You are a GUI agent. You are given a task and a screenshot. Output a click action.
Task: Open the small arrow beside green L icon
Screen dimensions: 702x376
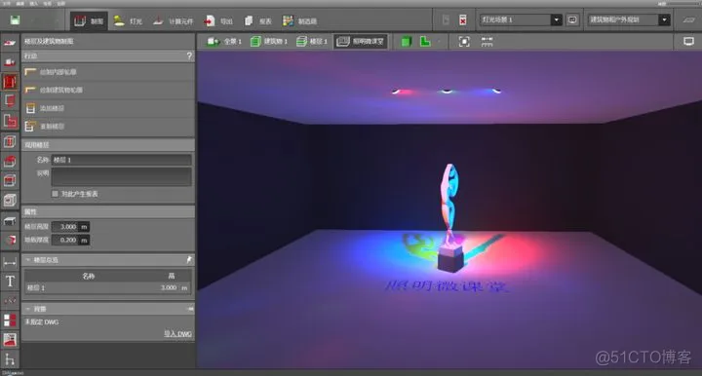click(x=439, y=42)
